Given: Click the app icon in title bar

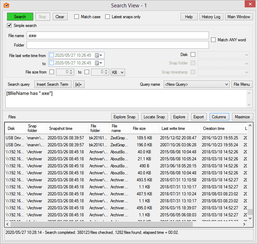Looking at the screenshot, I should (6, 5).
